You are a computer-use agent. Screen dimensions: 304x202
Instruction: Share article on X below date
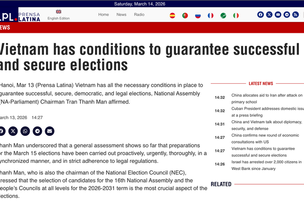point(13,131)
